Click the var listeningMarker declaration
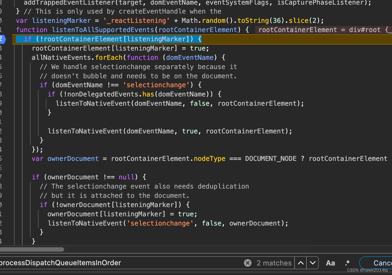The width and height of the screenshot is (392, 275). coord(170,21)
